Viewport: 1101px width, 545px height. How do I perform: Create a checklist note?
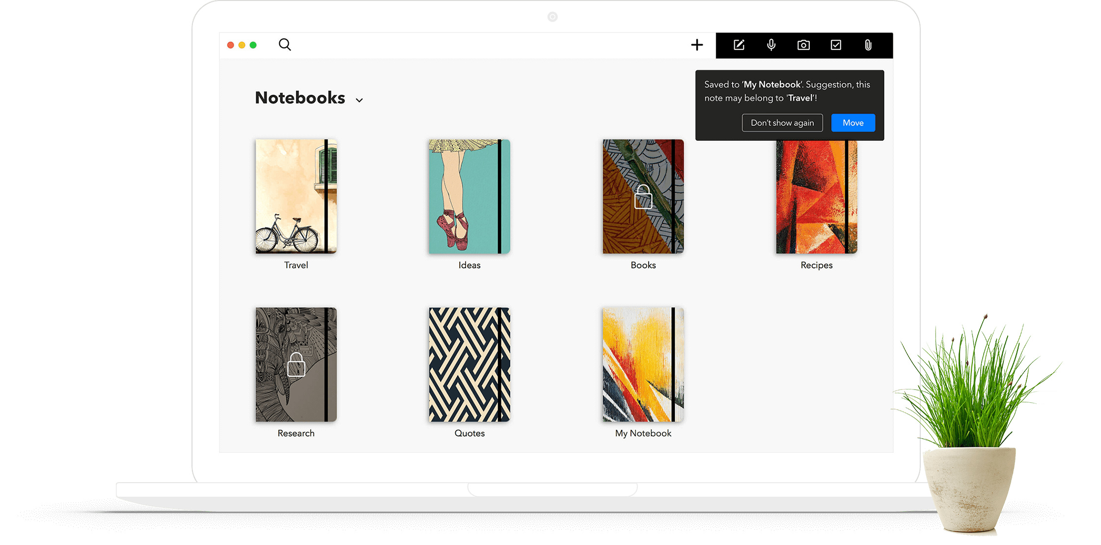click(836, 45)
